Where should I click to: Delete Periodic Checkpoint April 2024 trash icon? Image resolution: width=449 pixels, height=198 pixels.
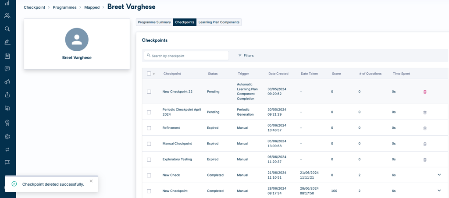pyautogui.click(x=425, y=113)
